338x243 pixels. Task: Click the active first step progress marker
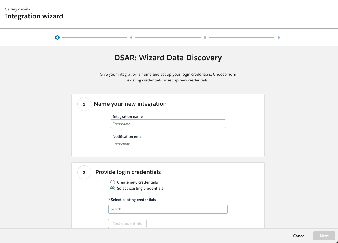point(57,37)
